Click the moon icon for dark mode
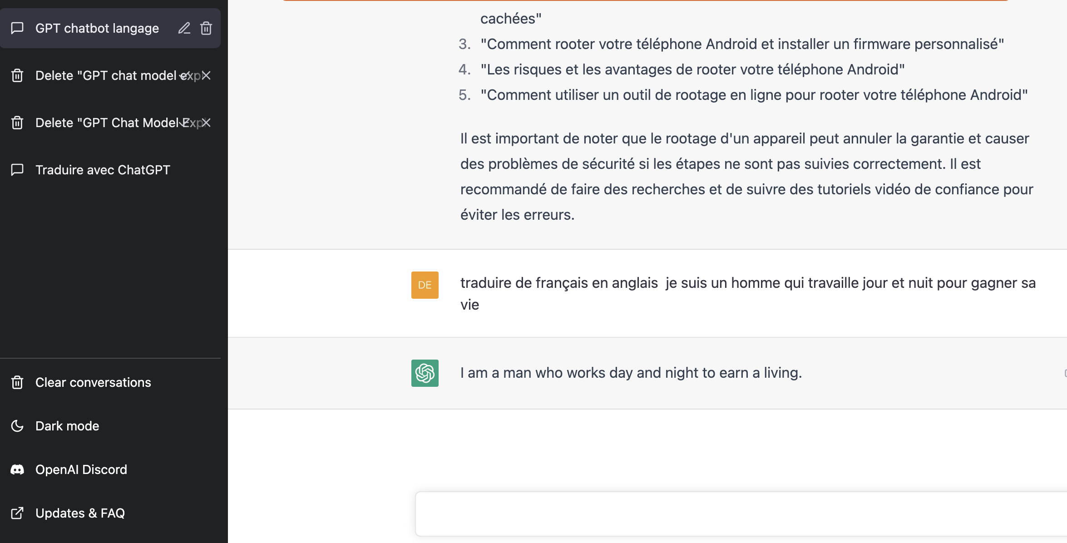The width and height of the screenshot is (1067, 543). pos(17,426)
